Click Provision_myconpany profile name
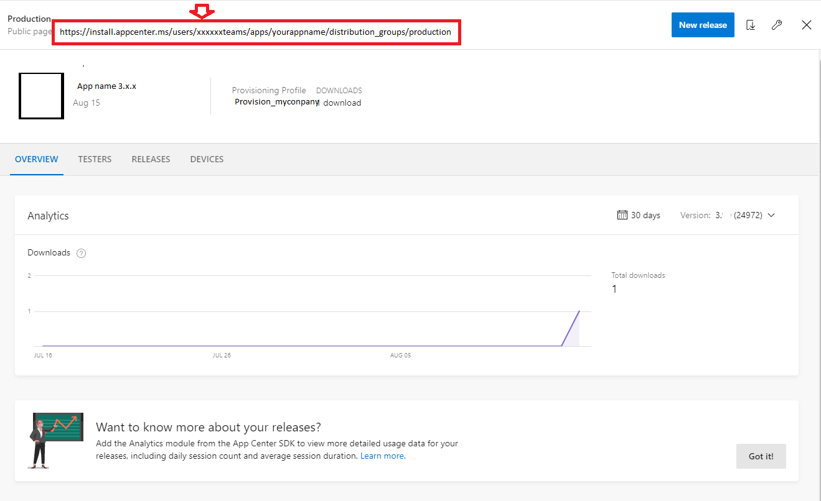This screenshot has height=501, width=821. click(276, 101)
